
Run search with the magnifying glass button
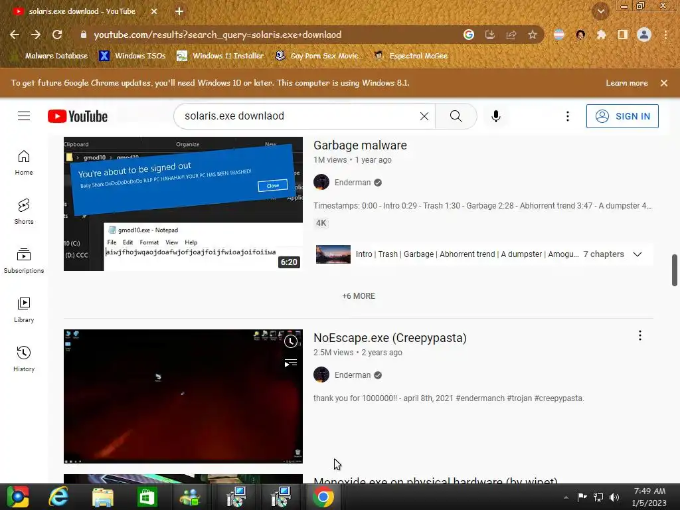pos(456,116)
